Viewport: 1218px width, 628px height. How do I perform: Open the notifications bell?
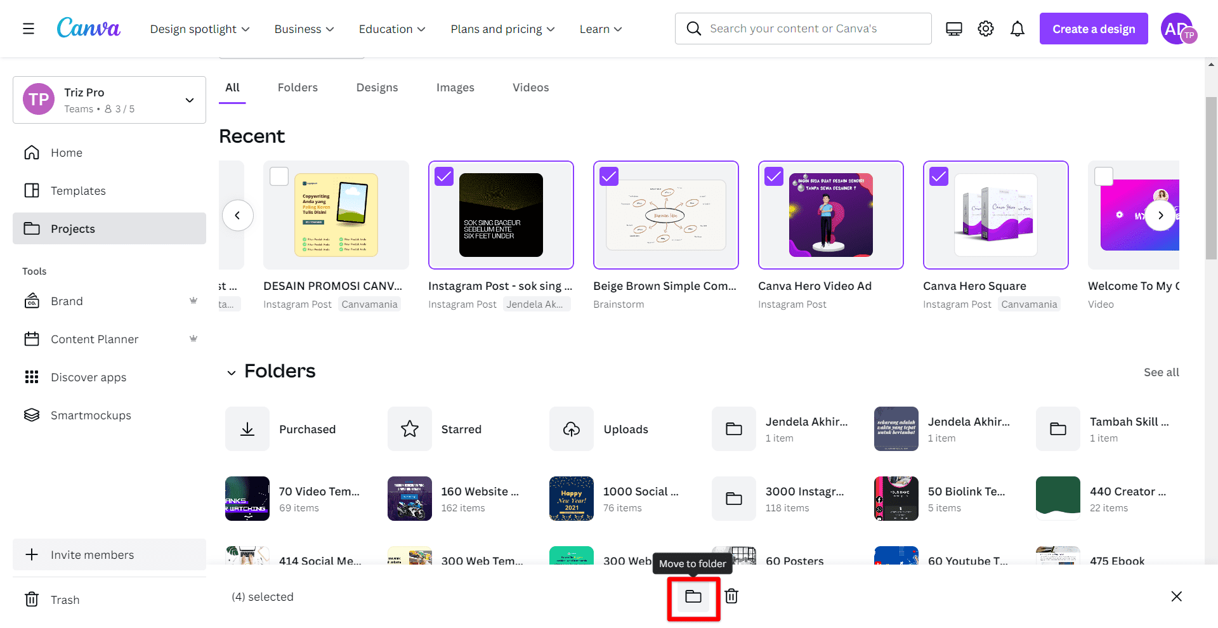coord(1017,29)
